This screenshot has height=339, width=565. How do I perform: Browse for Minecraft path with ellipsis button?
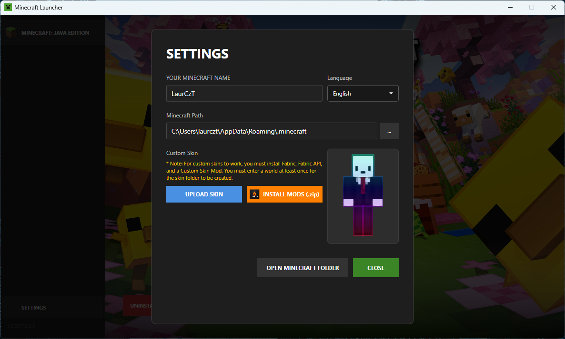pos(389,131)
